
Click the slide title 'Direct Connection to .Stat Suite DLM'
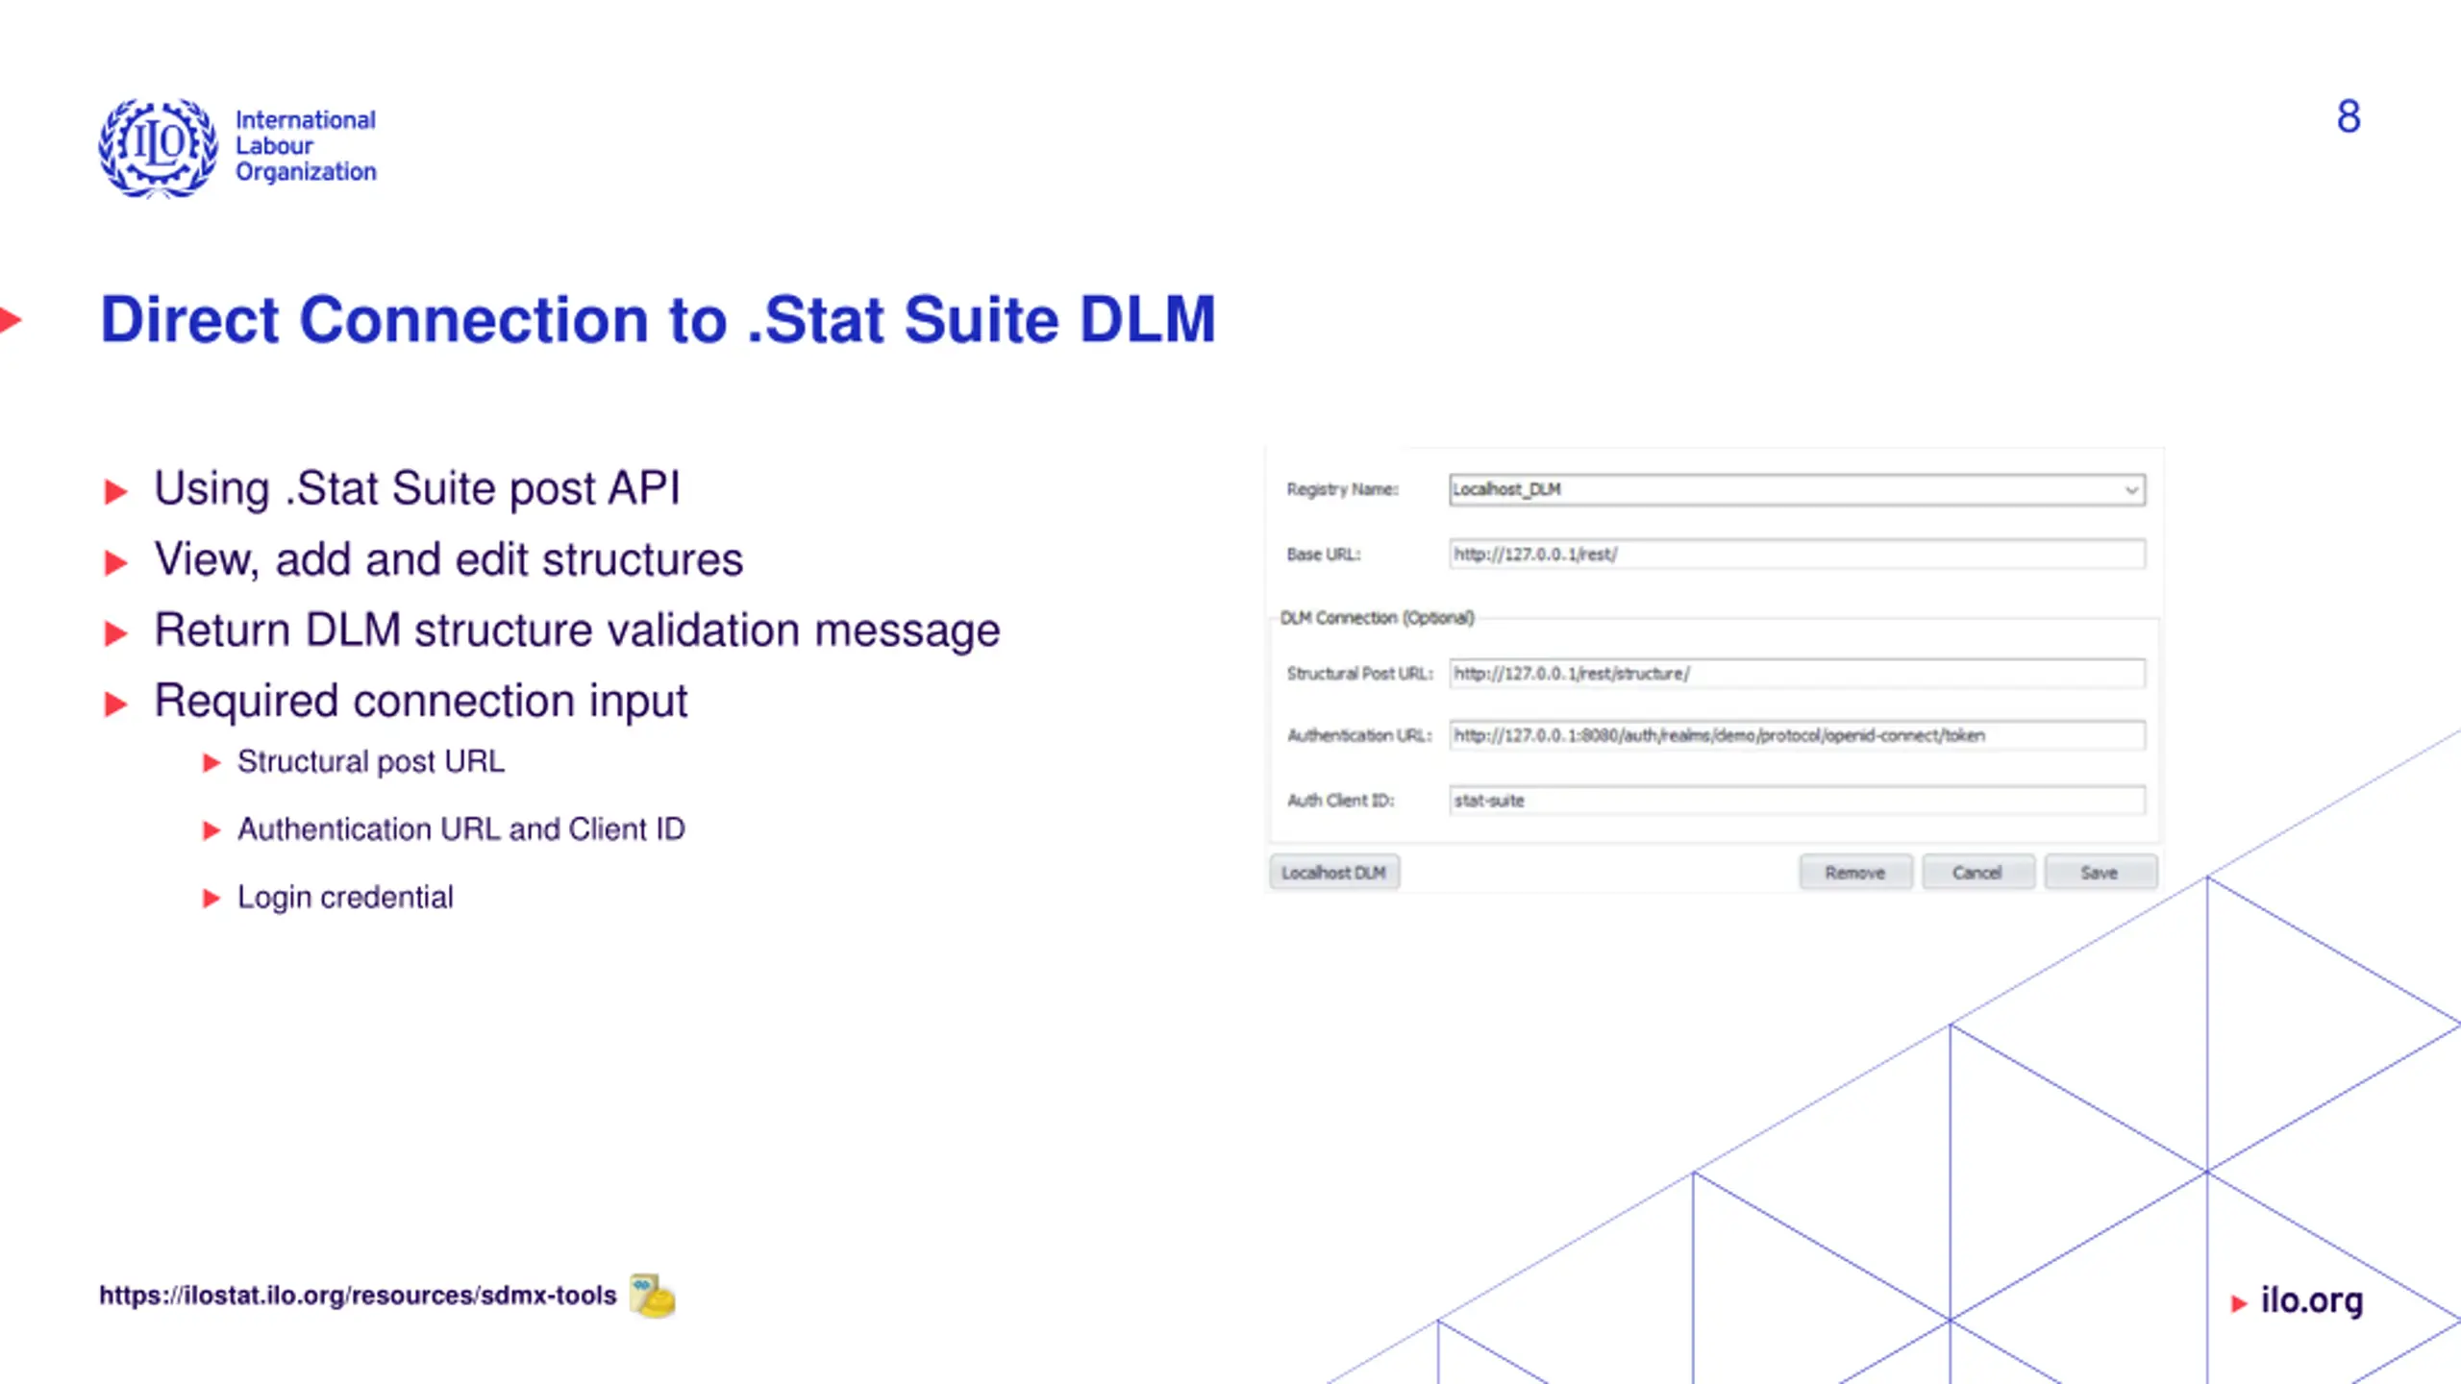coord(659,319)
